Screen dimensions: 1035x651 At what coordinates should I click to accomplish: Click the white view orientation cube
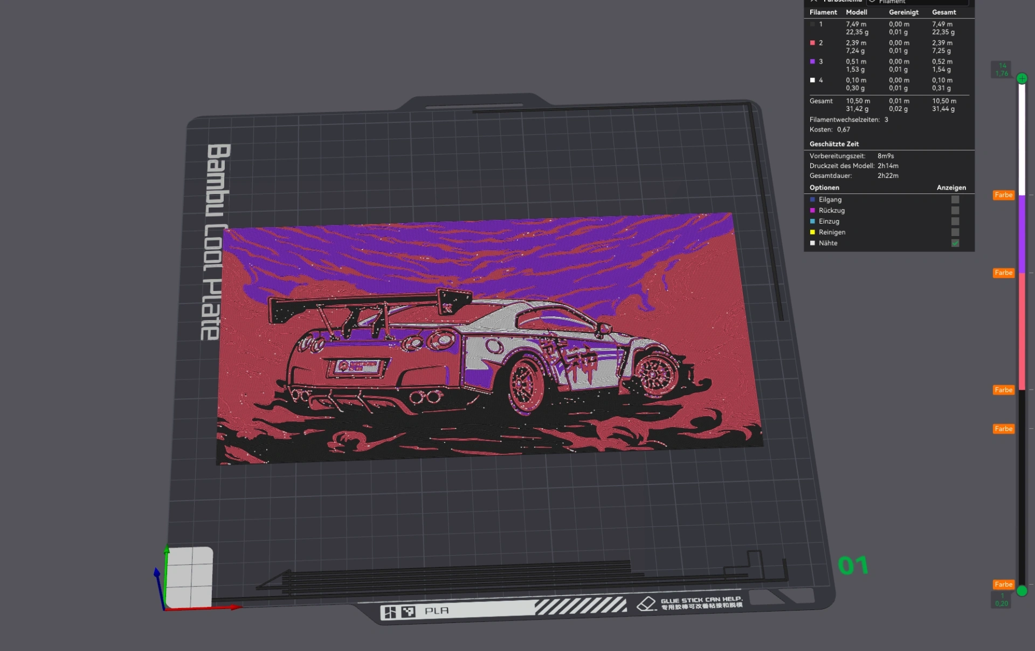click(189, 577)
